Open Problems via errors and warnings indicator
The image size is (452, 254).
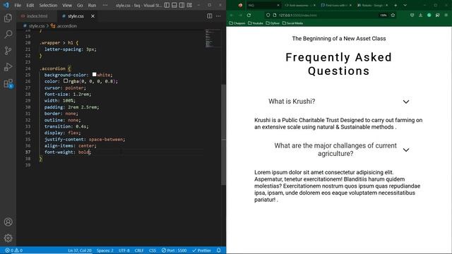click(x=13, y=250)
